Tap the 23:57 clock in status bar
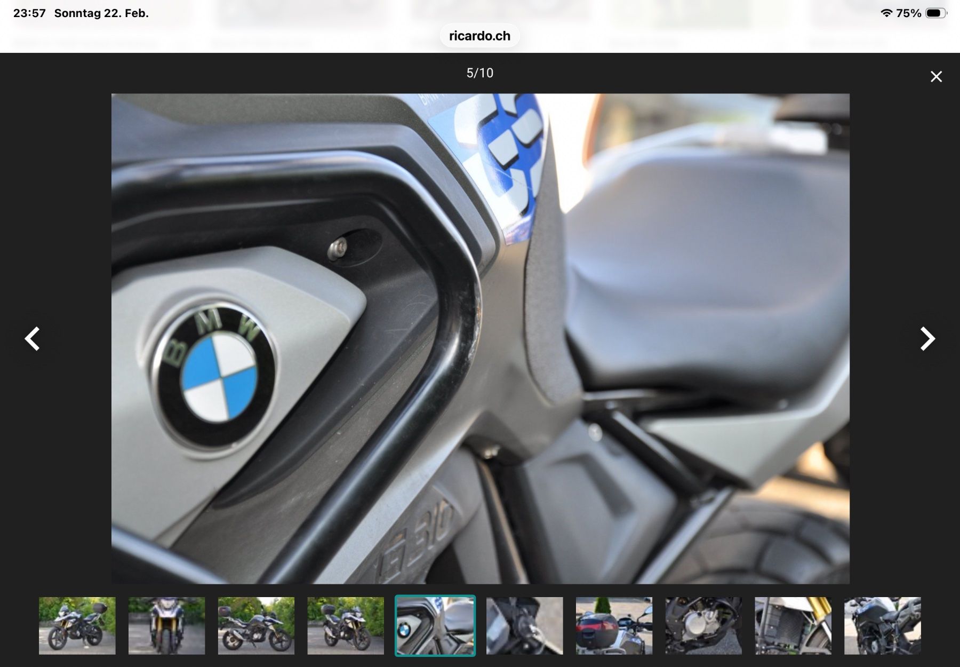The height and width of the screenshot is (667, 960). [29, 13]
